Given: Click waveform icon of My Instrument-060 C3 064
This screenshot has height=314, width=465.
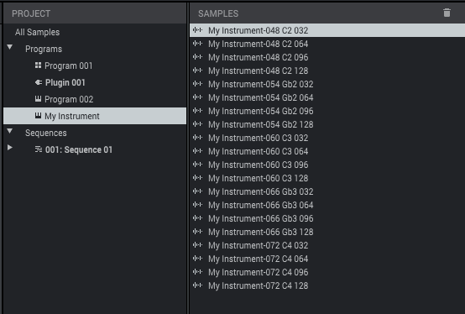Looking at the screenshot, I should 197,151.
